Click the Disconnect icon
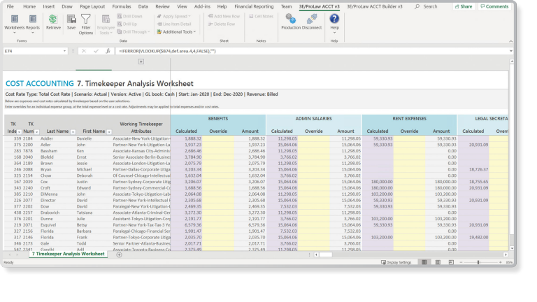The image size is (537, 302). [x=311, y=20]
